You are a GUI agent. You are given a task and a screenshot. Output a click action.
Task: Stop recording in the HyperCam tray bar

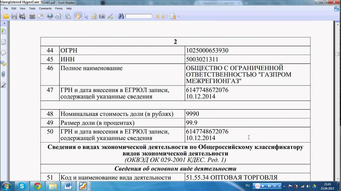263,186
